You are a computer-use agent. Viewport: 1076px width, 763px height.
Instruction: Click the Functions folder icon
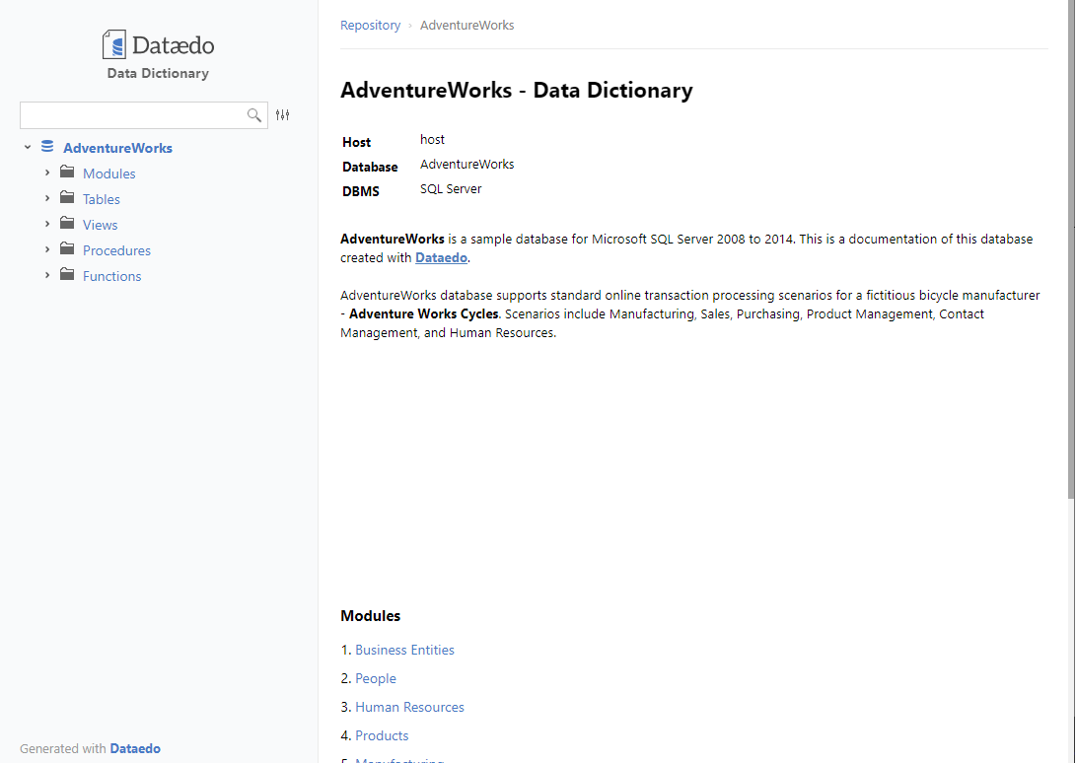click(67, 275)
